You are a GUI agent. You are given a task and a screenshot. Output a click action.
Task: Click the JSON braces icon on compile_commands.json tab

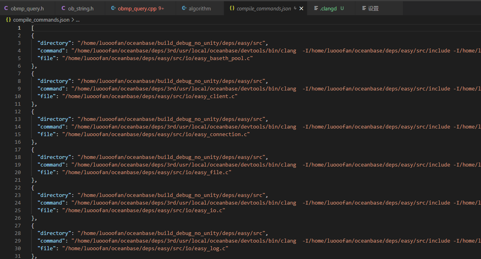click(232, 8)
